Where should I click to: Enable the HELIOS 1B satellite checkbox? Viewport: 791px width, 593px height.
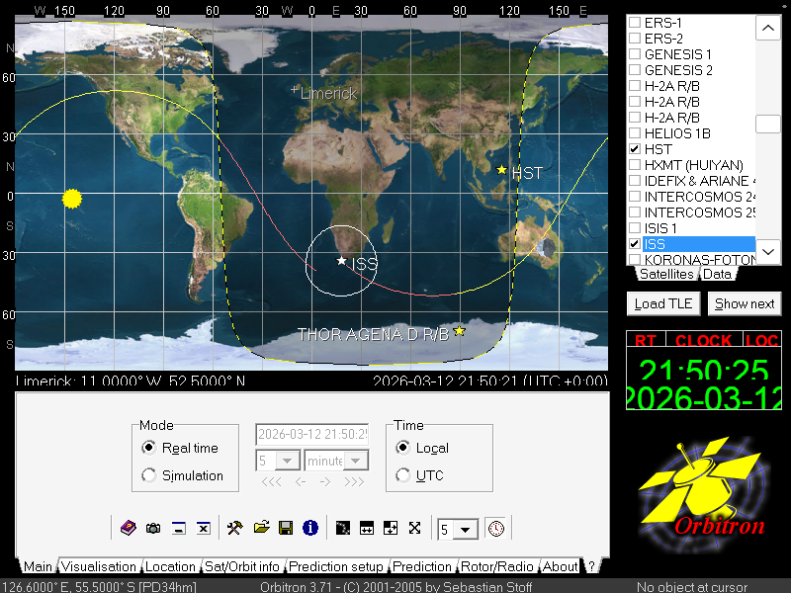tap(635, 133)
